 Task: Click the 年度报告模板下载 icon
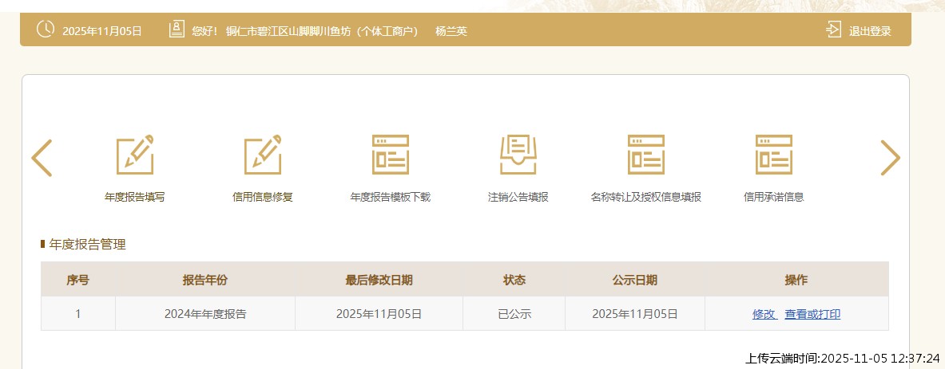pos(390,155)
